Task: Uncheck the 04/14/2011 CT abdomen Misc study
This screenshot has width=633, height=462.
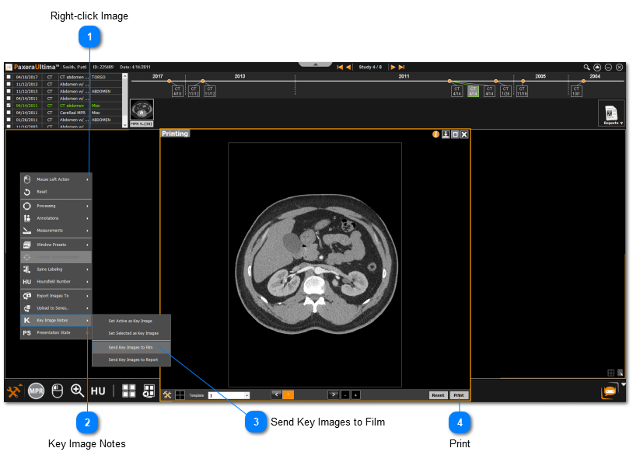Action: [9, 106]
